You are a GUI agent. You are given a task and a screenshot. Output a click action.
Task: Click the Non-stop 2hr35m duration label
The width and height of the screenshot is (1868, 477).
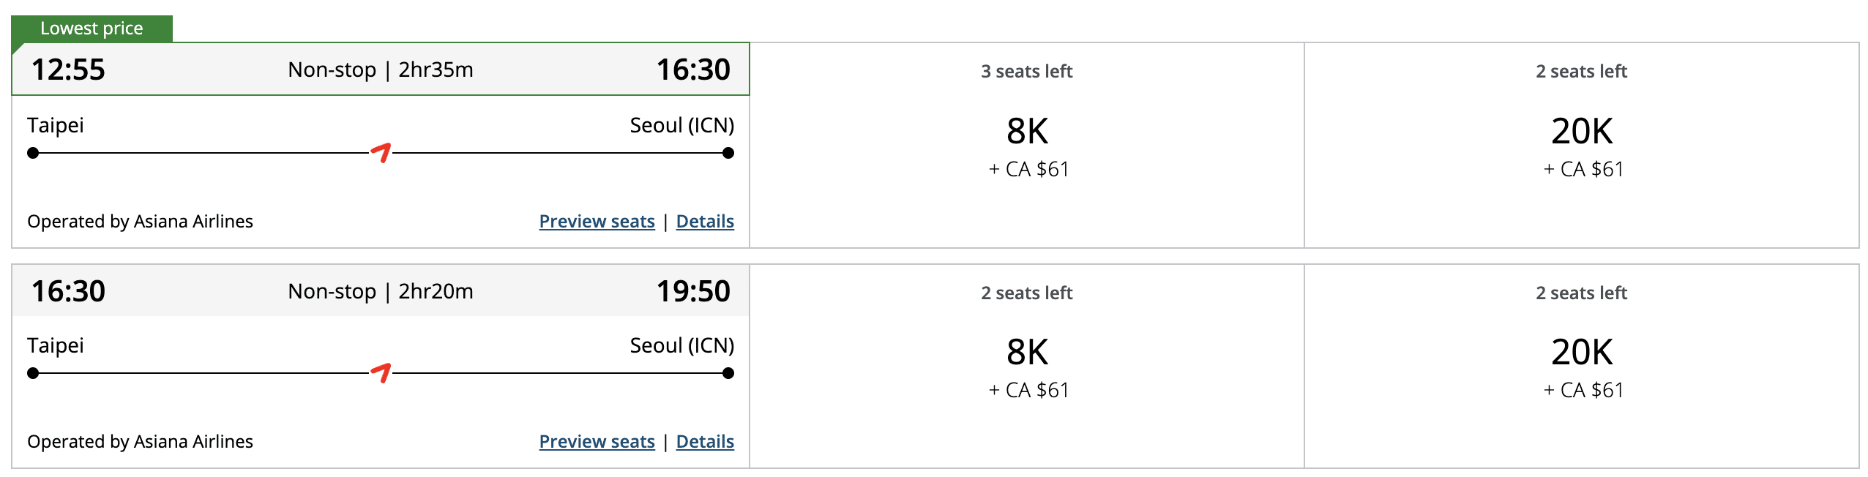coord(380,70)
